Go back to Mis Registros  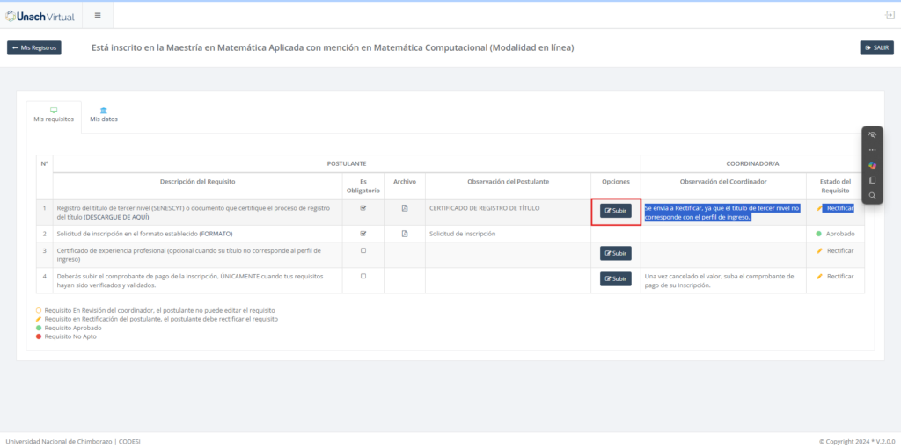[34, 47]
